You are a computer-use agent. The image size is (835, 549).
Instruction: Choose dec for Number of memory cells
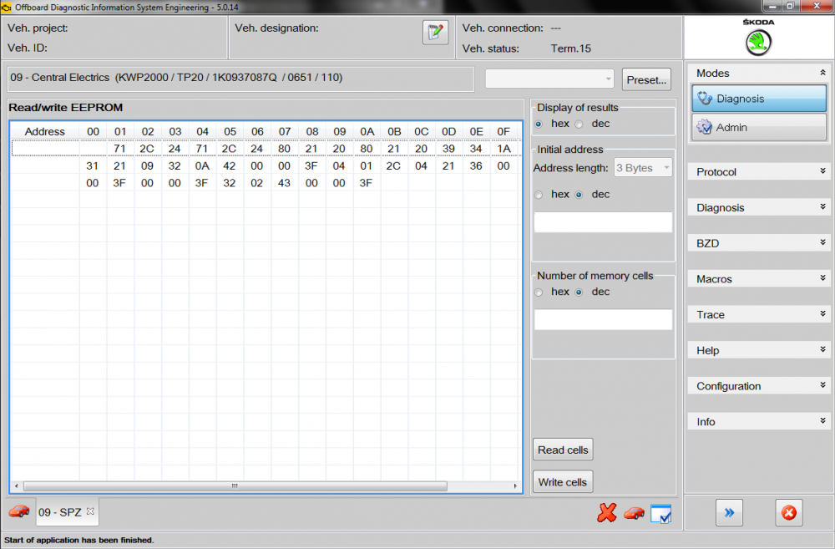pyautogui.click(x=579, y=292)
